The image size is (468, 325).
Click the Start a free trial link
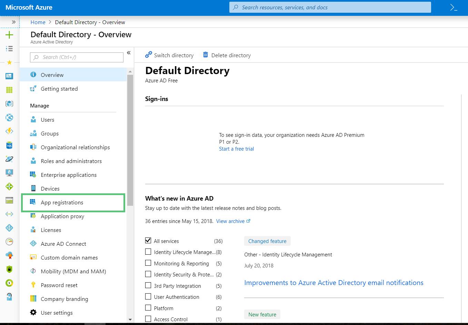point(236,149)
